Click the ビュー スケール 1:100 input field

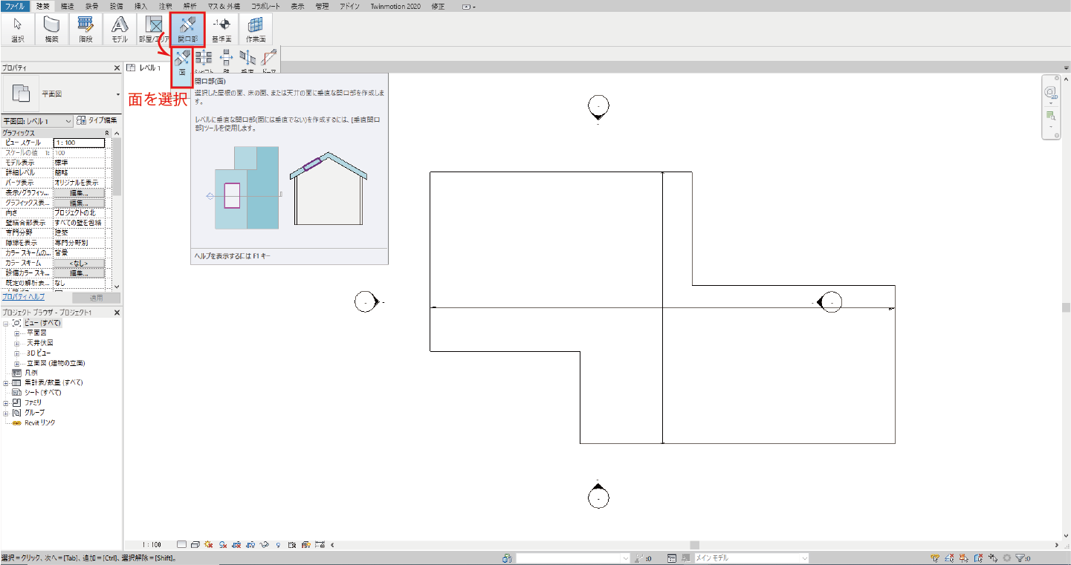(x=79, y=143)
